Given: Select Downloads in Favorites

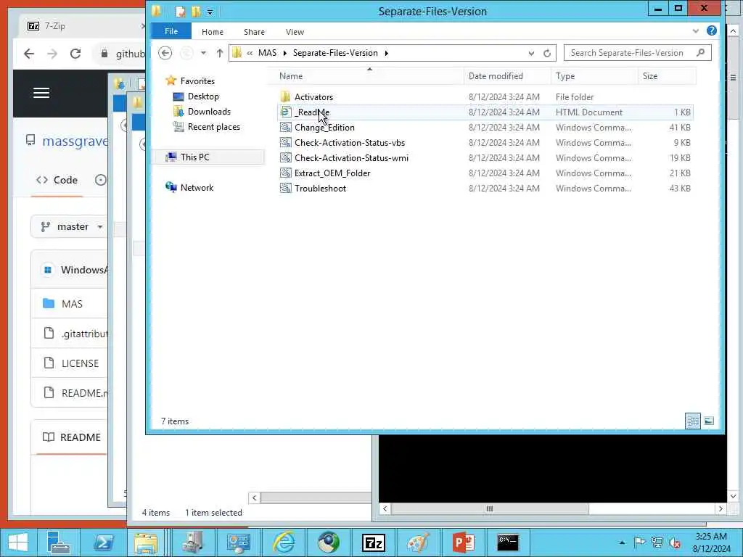Looking at the screenshot, I should tap(209, 111).
